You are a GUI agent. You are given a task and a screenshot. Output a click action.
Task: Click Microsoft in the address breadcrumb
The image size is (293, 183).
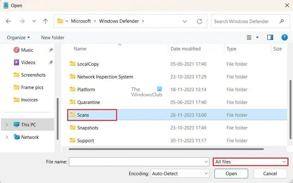tap(81, 21)
